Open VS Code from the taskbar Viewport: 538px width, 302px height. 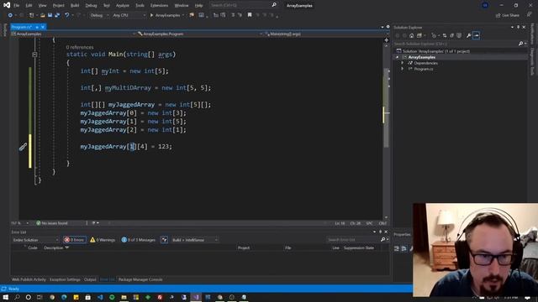click(100, 297)
